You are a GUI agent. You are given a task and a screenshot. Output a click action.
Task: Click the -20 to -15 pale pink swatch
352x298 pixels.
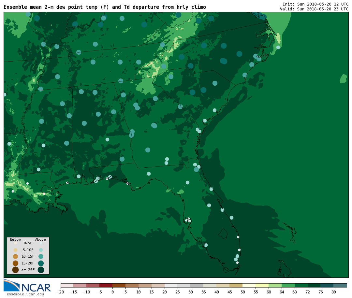[67, 285]
